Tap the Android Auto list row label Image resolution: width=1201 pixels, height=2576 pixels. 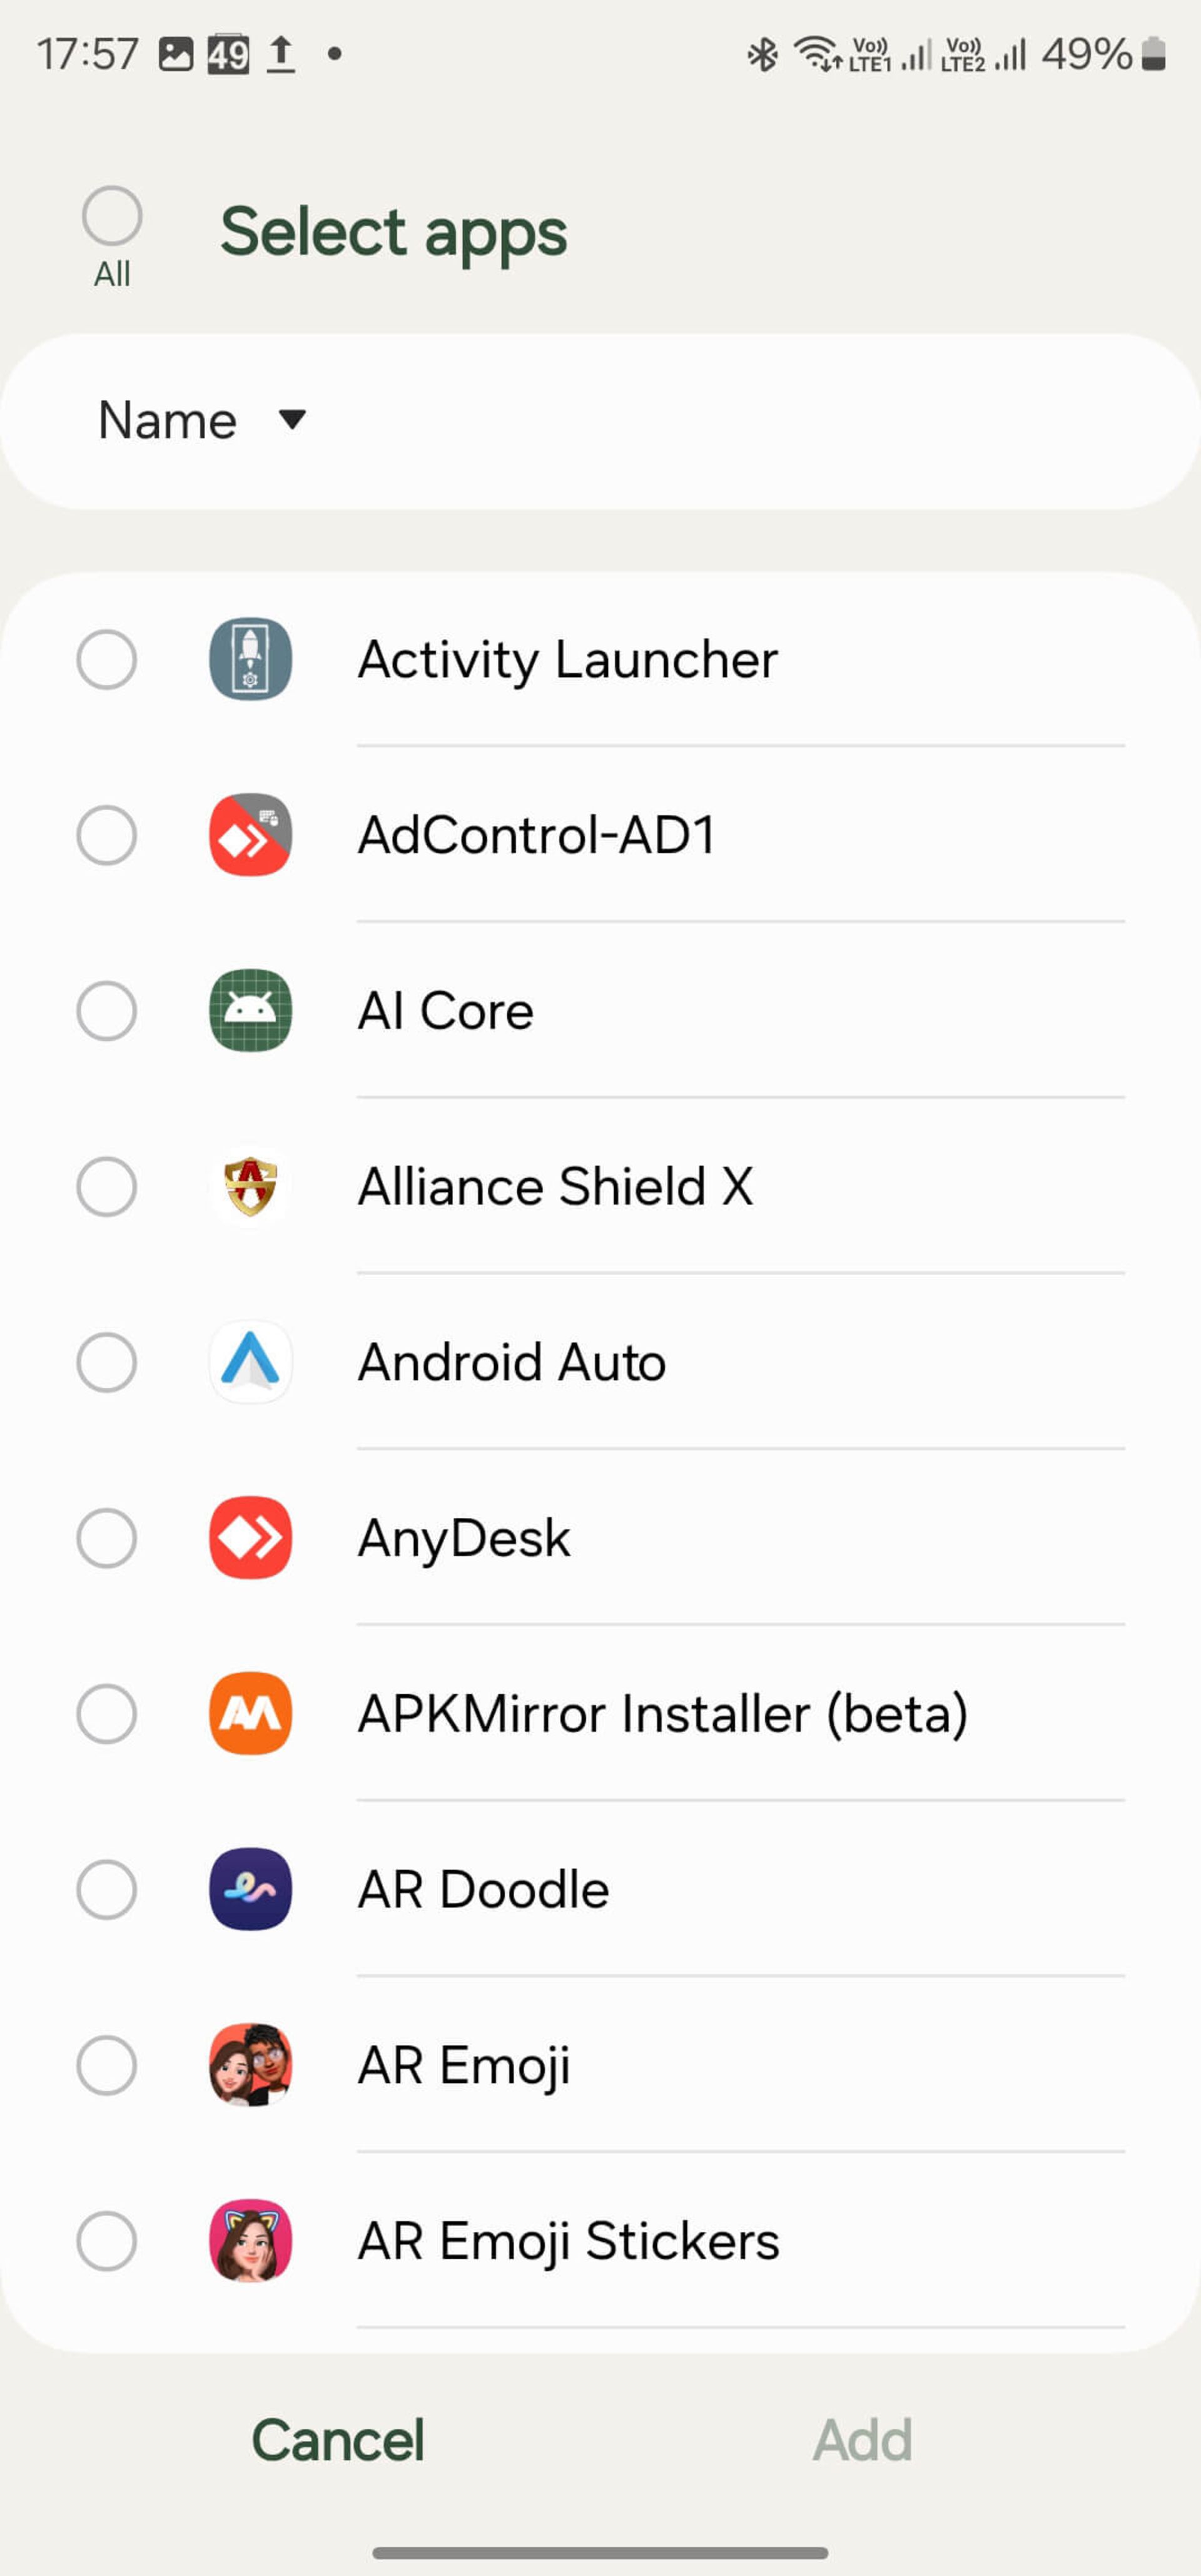pyautogui.click(x=512, y=1362)
